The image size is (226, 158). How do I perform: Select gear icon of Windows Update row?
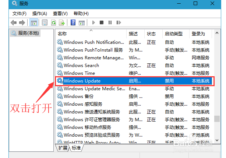click(x=60, y=81)
